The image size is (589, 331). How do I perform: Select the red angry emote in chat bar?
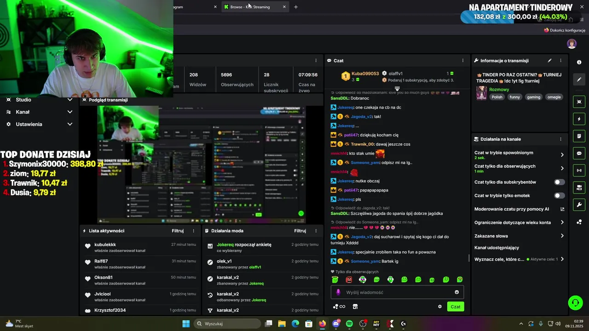(x=349, y=280)
